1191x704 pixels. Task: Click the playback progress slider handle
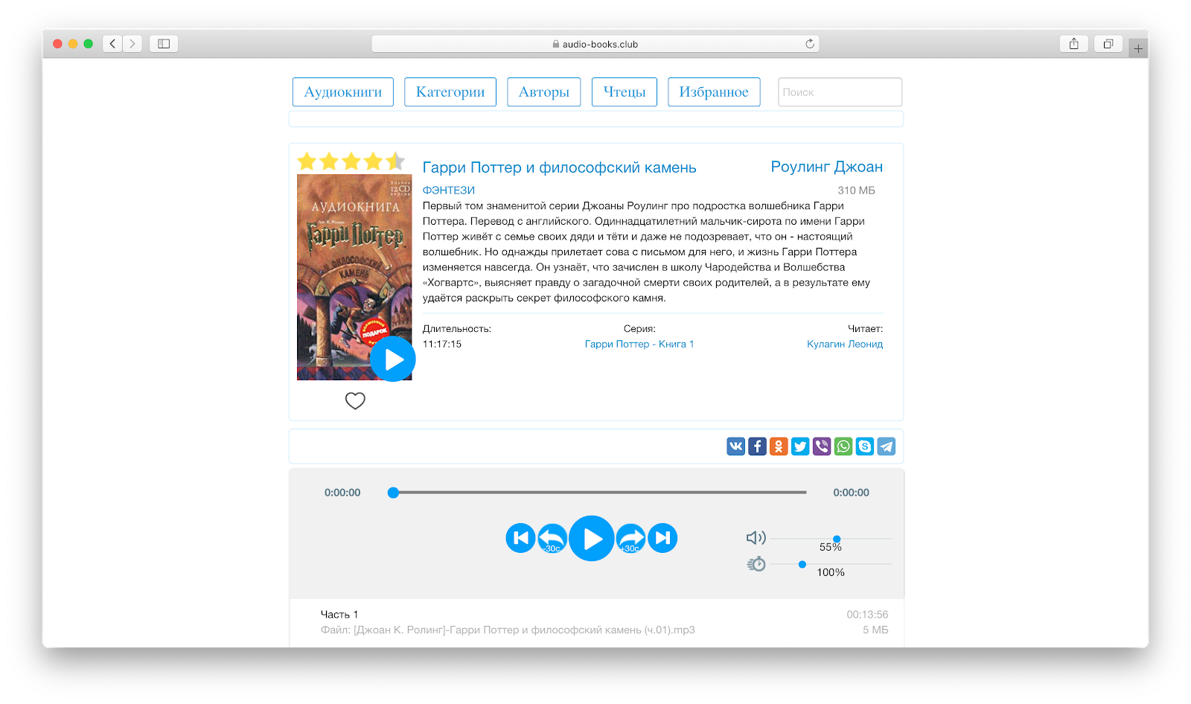(x=393, y=492)
